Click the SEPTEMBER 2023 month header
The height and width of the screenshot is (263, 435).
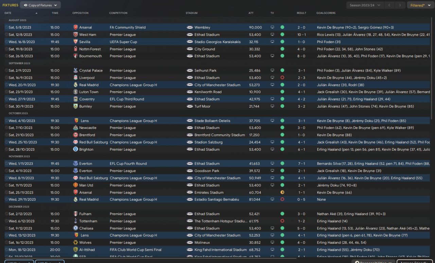pyautogui.click(x=19, y=63)
